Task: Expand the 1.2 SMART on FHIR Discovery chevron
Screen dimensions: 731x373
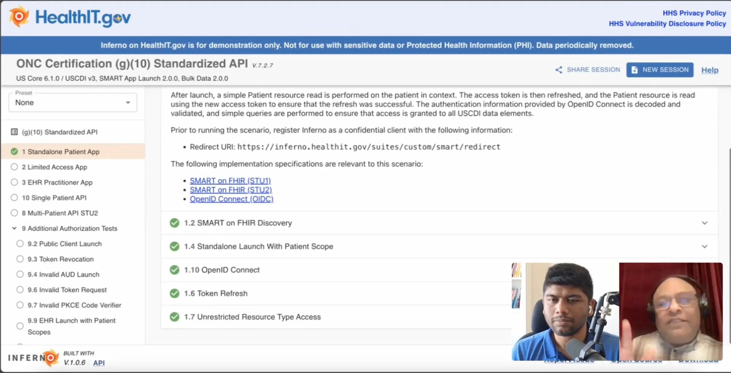Action: tap(704, 223)
